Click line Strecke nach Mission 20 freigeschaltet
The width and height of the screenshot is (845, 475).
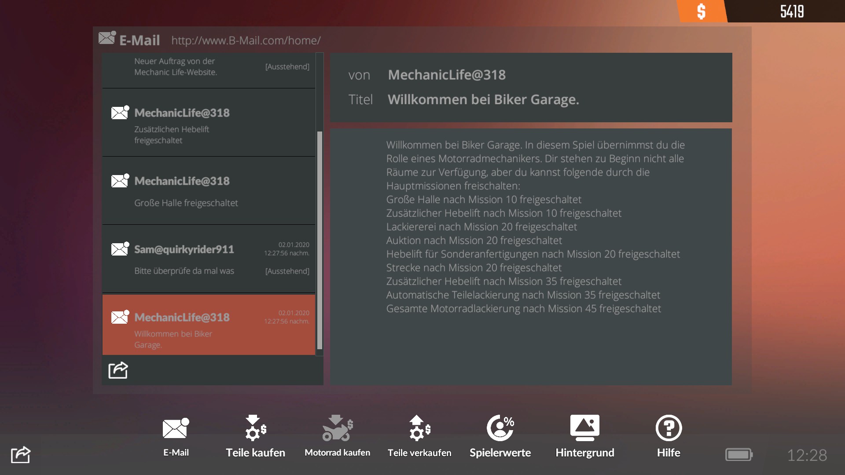[474, 267]
